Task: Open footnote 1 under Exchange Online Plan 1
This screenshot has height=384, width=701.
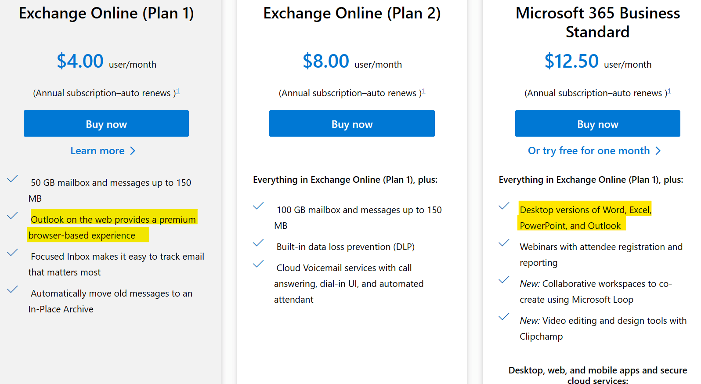Action: click(x=178, y=90)
